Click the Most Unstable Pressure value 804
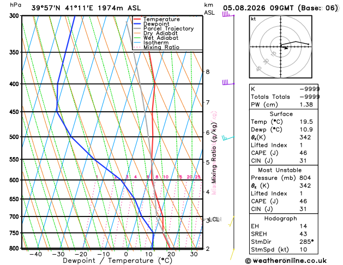The width and height of the screenshot is (343, 265). 305,178
